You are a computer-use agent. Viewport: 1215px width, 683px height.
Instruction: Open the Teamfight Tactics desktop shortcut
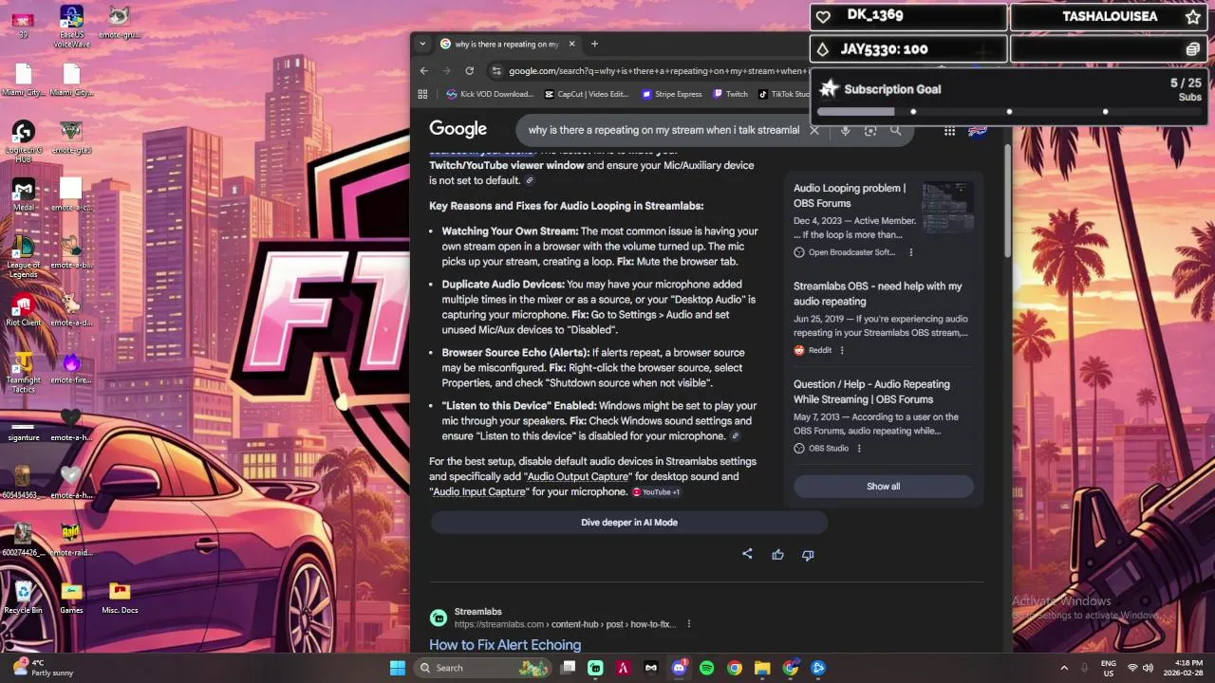[x=23, y=372]
